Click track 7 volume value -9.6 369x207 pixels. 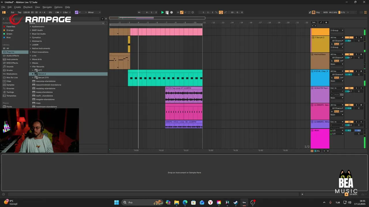click(x=349, y=41)
